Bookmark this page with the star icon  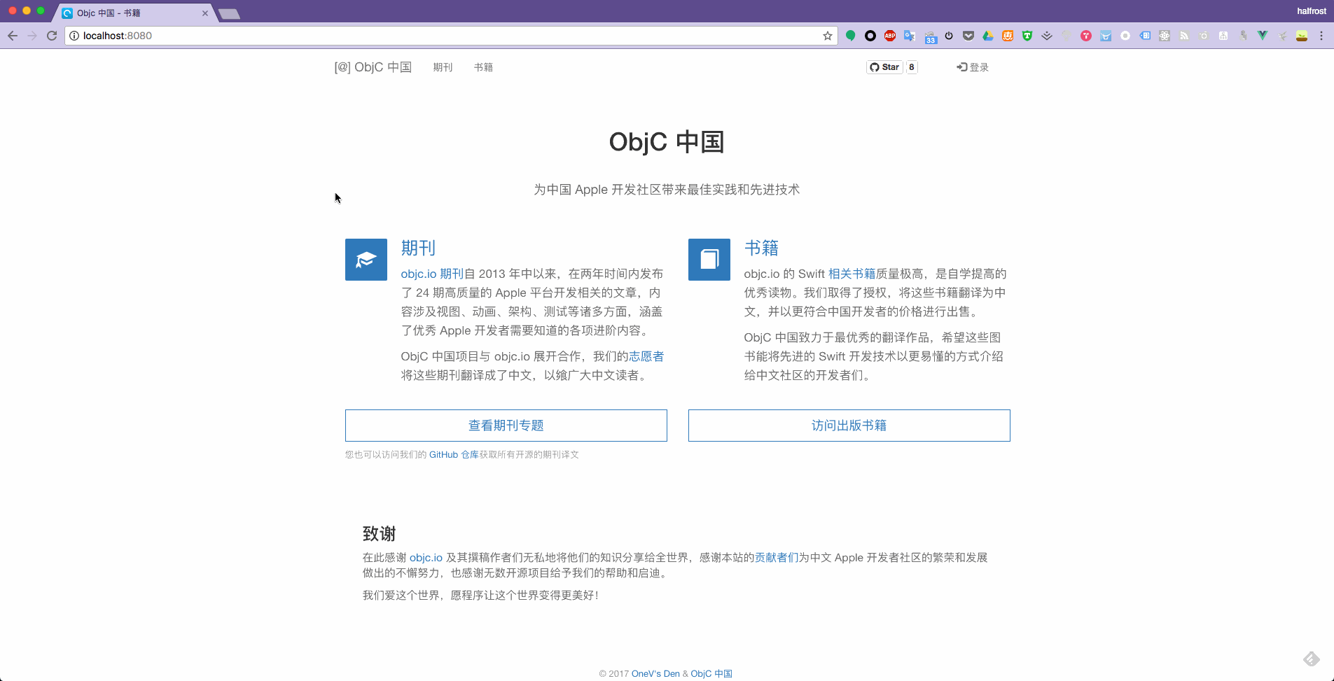(828, 36)
